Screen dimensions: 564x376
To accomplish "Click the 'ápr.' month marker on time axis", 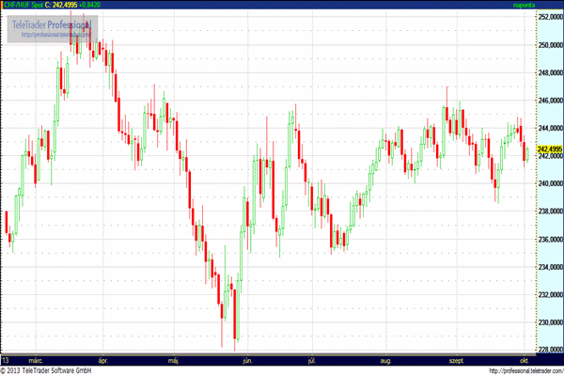I will coord(103,360).
